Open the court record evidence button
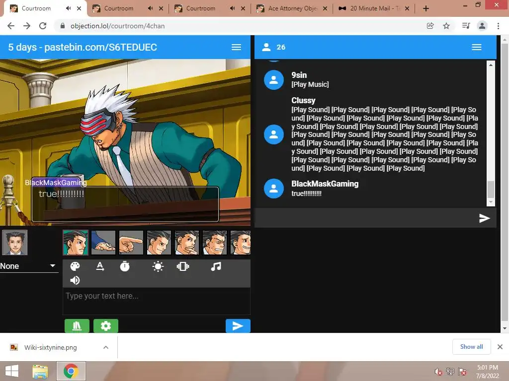The image size is (509, 381). 77,325
